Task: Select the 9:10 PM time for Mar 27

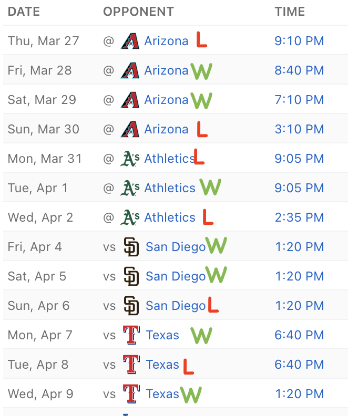Action: click(299, 41)
